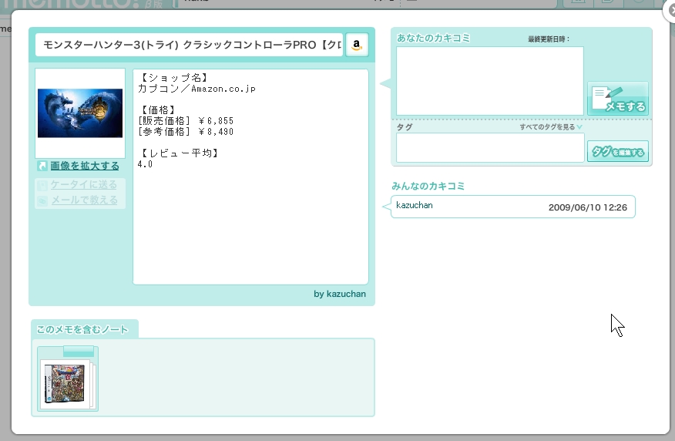Open kazuchan's comment entry
The width and height of the screenshot is (675, 441).
tap(512, 207)
